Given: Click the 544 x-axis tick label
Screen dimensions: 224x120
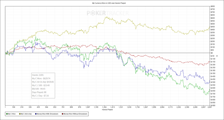Looking at the screenshot, I should pos(47,107).
